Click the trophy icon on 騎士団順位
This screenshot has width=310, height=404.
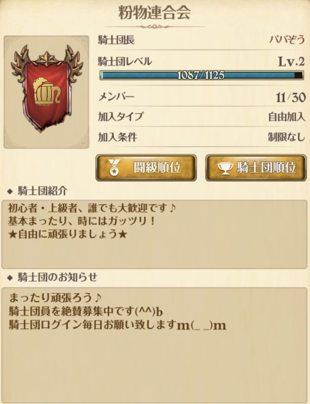pyautogui.click(x=225, y=168)
